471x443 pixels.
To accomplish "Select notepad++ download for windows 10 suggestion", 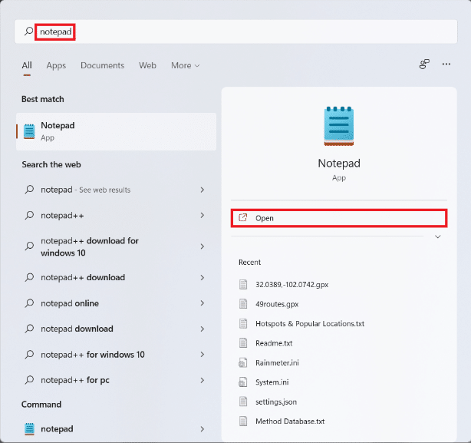I will (x=89, y=246).
